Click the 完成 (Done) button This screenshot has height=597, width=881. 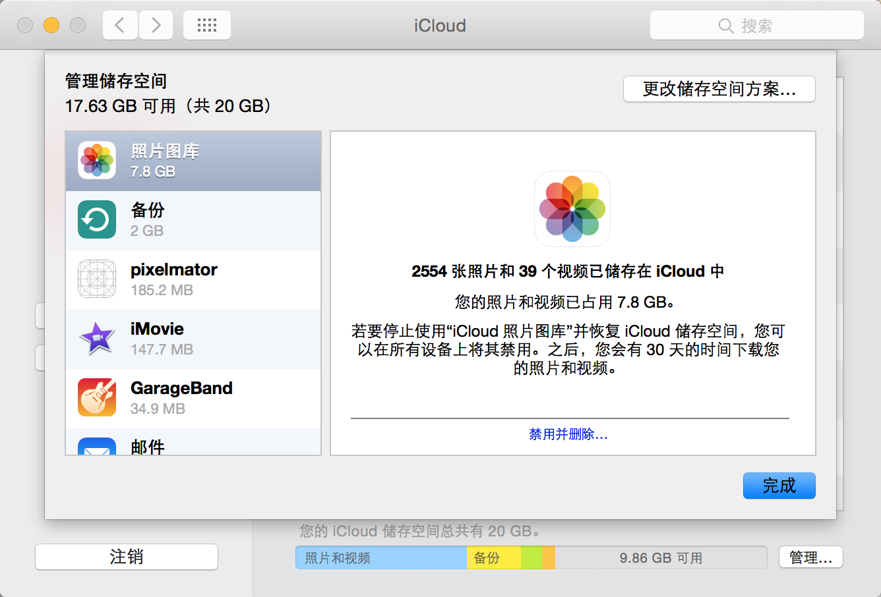click(779, 486)
